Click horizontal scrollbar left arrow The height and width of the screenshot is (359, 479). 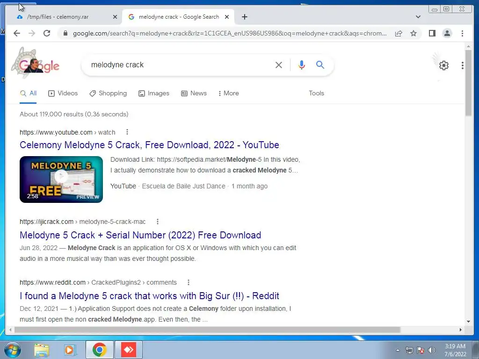coord(10,330)
